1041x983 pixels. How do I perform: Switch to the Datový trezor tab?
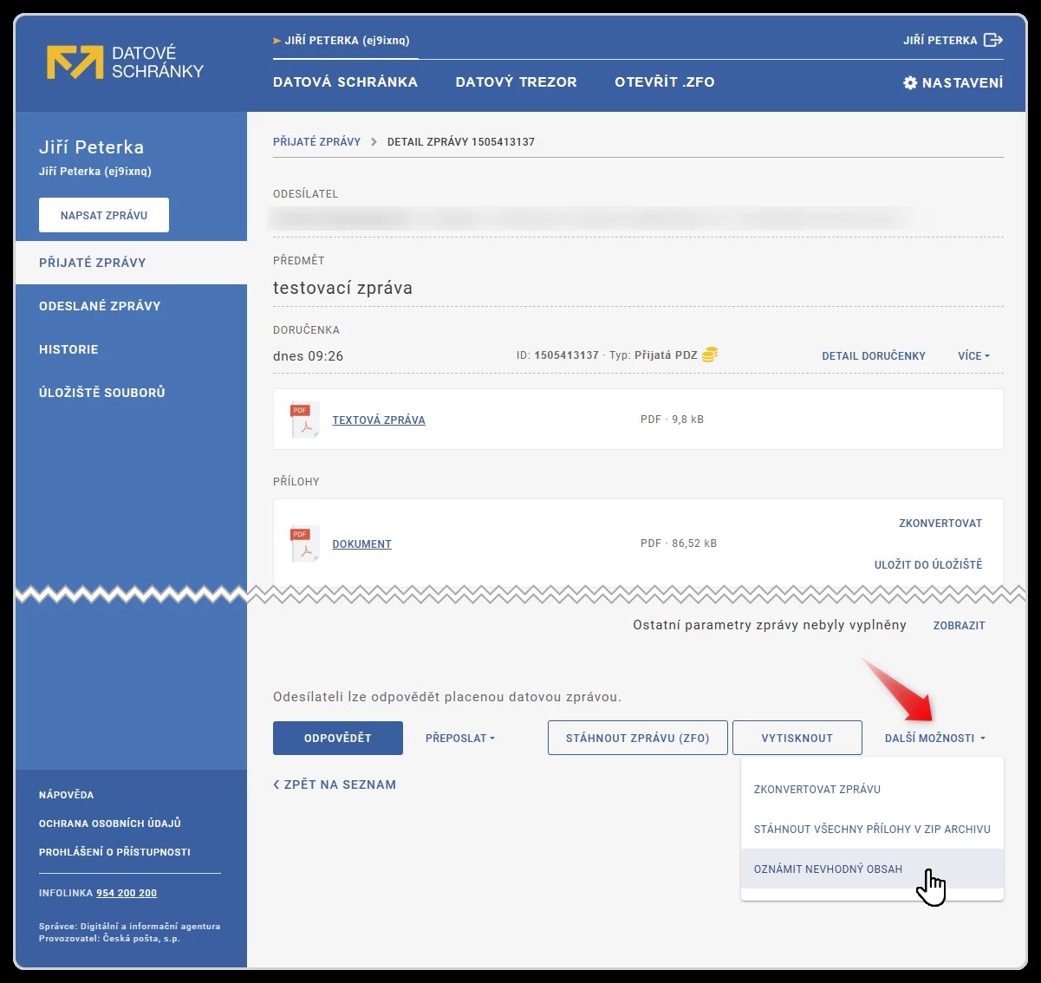(x=516, y=82)
